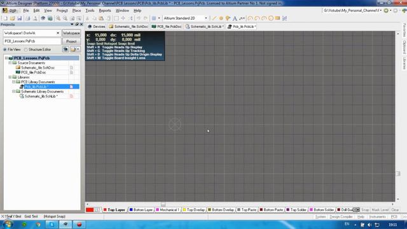Switch to the PCB_file.PcbDoc tab
Screen dimensions: 407x229
[x=167, y=27]
